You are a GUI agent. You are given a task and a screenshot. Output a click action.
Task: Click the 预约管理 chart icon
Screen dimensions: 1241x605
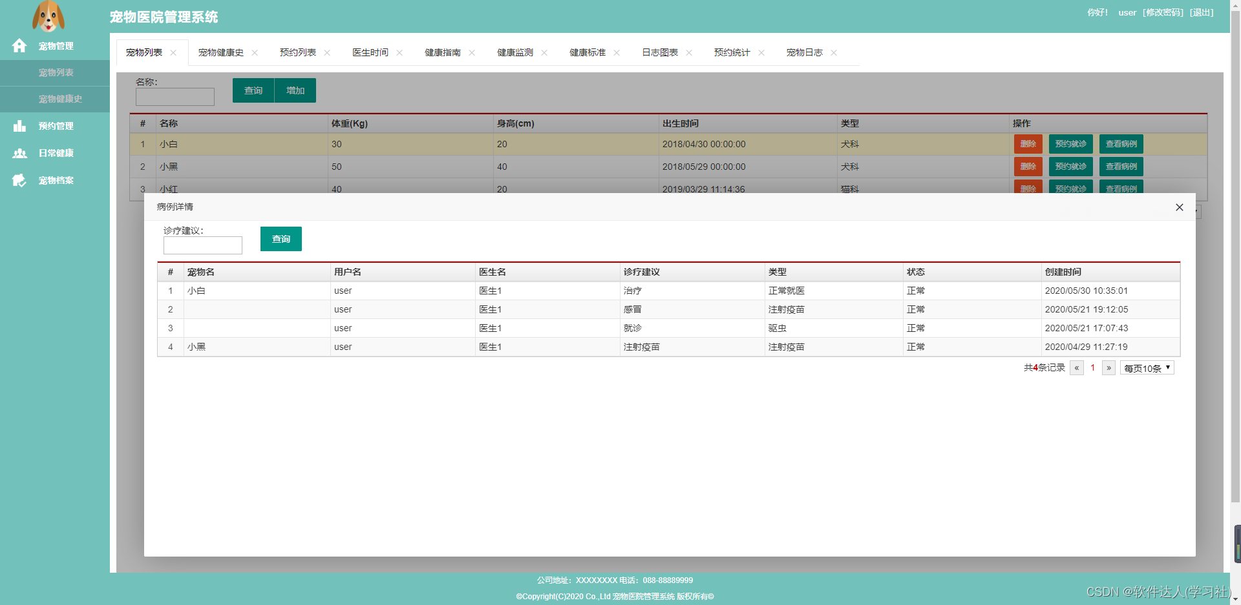click(x=19, y=126)
